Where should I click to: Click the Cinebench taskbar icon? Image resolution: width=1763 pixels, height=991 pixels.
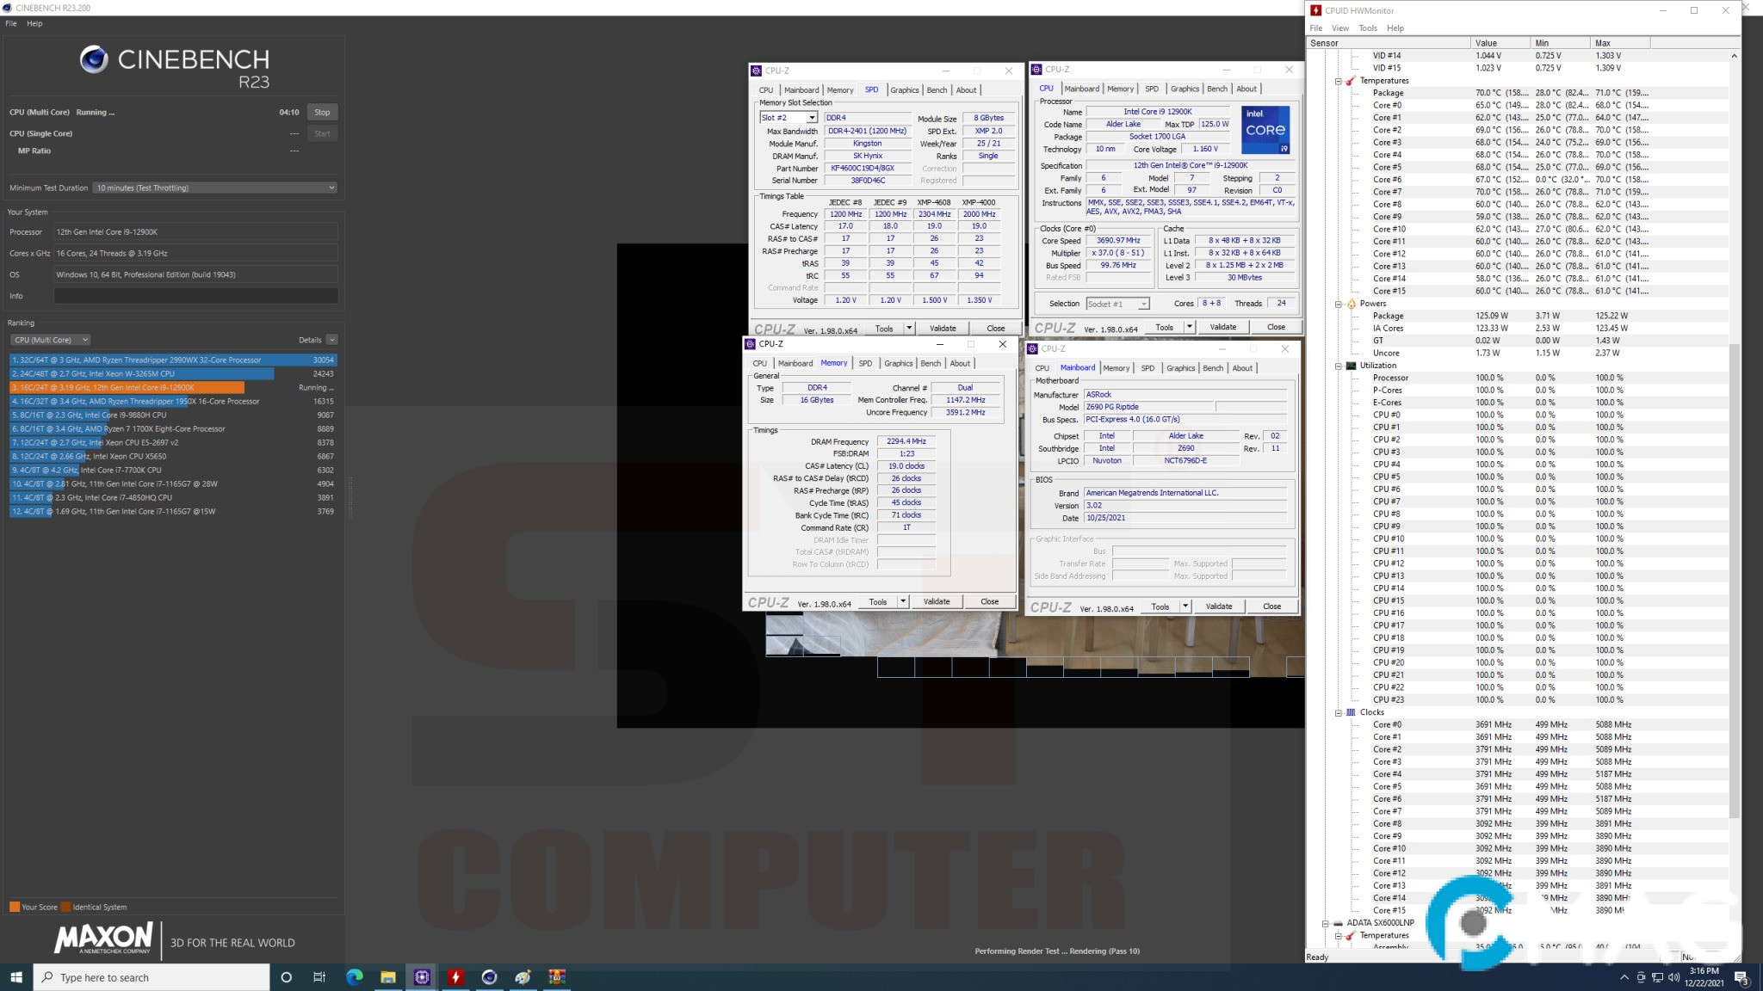click(x=489, y=977)
